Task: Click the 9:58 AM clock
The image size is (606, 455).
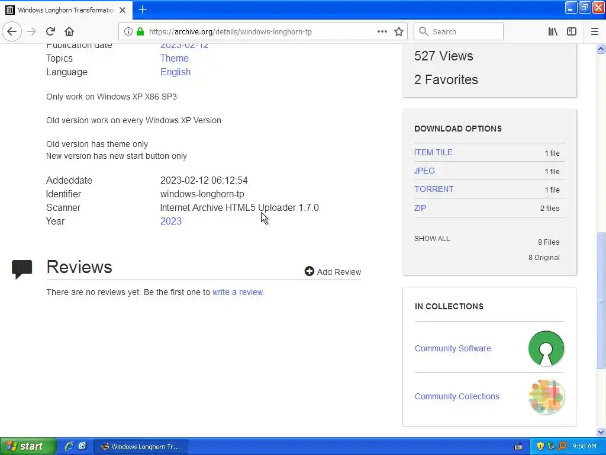Action: tap(584, 446)
